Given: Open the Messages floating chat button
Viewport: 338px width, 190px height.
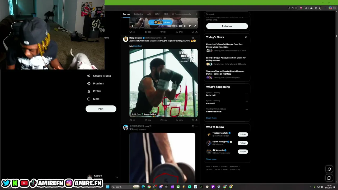Looking at the screenshot, I should [329, 178].
